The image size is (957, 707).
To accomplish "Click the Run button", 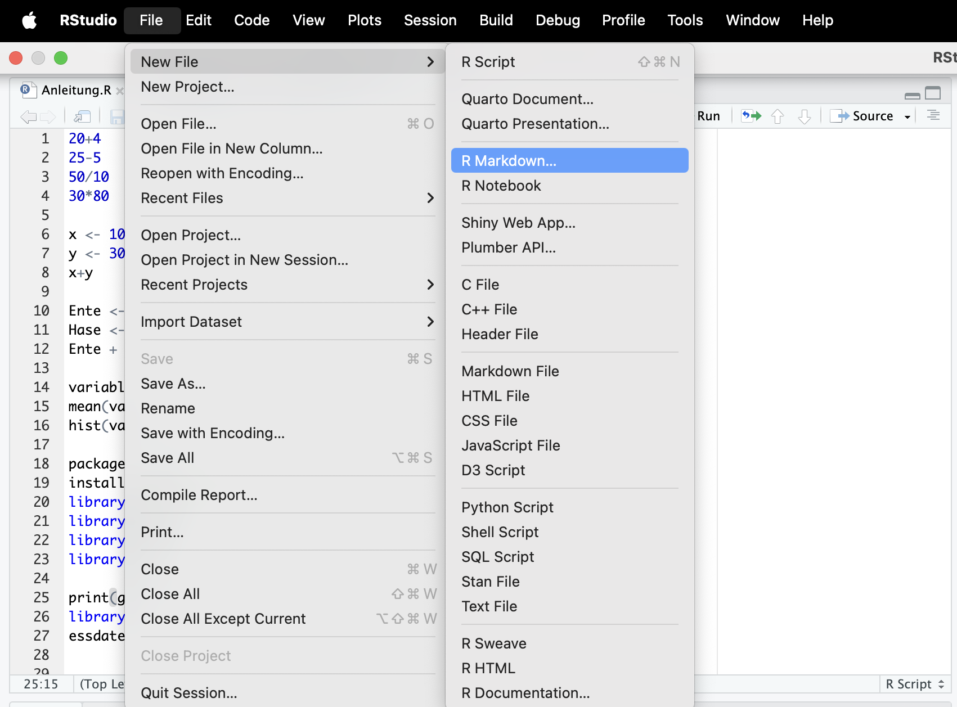I will [x=708, y=116].
